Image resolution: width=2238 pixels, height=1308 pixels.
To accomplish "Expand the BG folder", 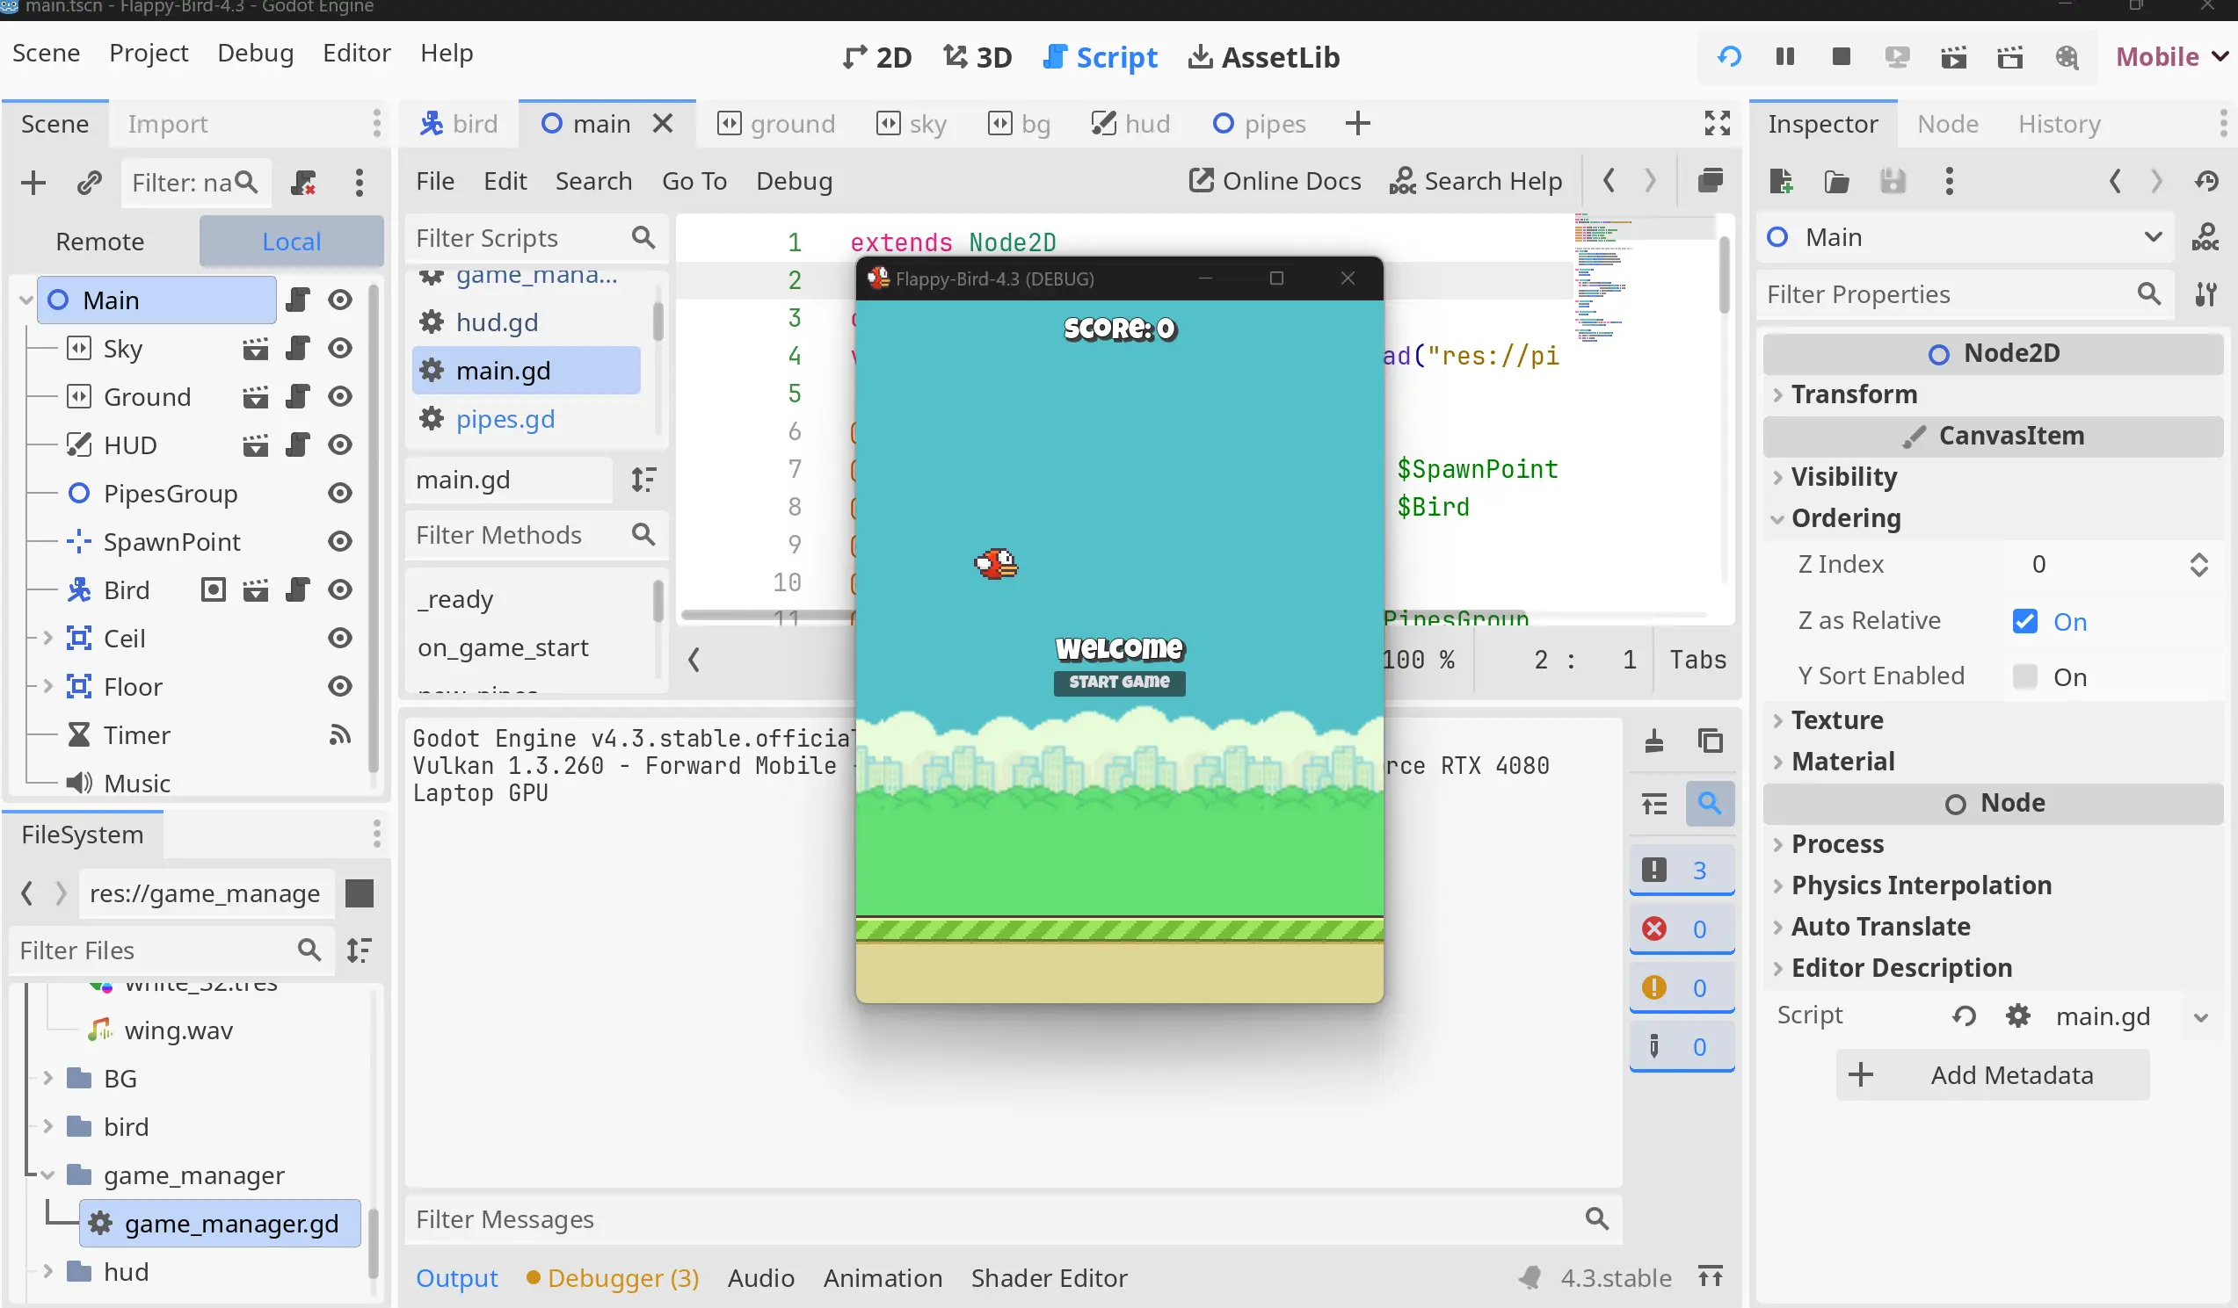I will point(48,1078).
